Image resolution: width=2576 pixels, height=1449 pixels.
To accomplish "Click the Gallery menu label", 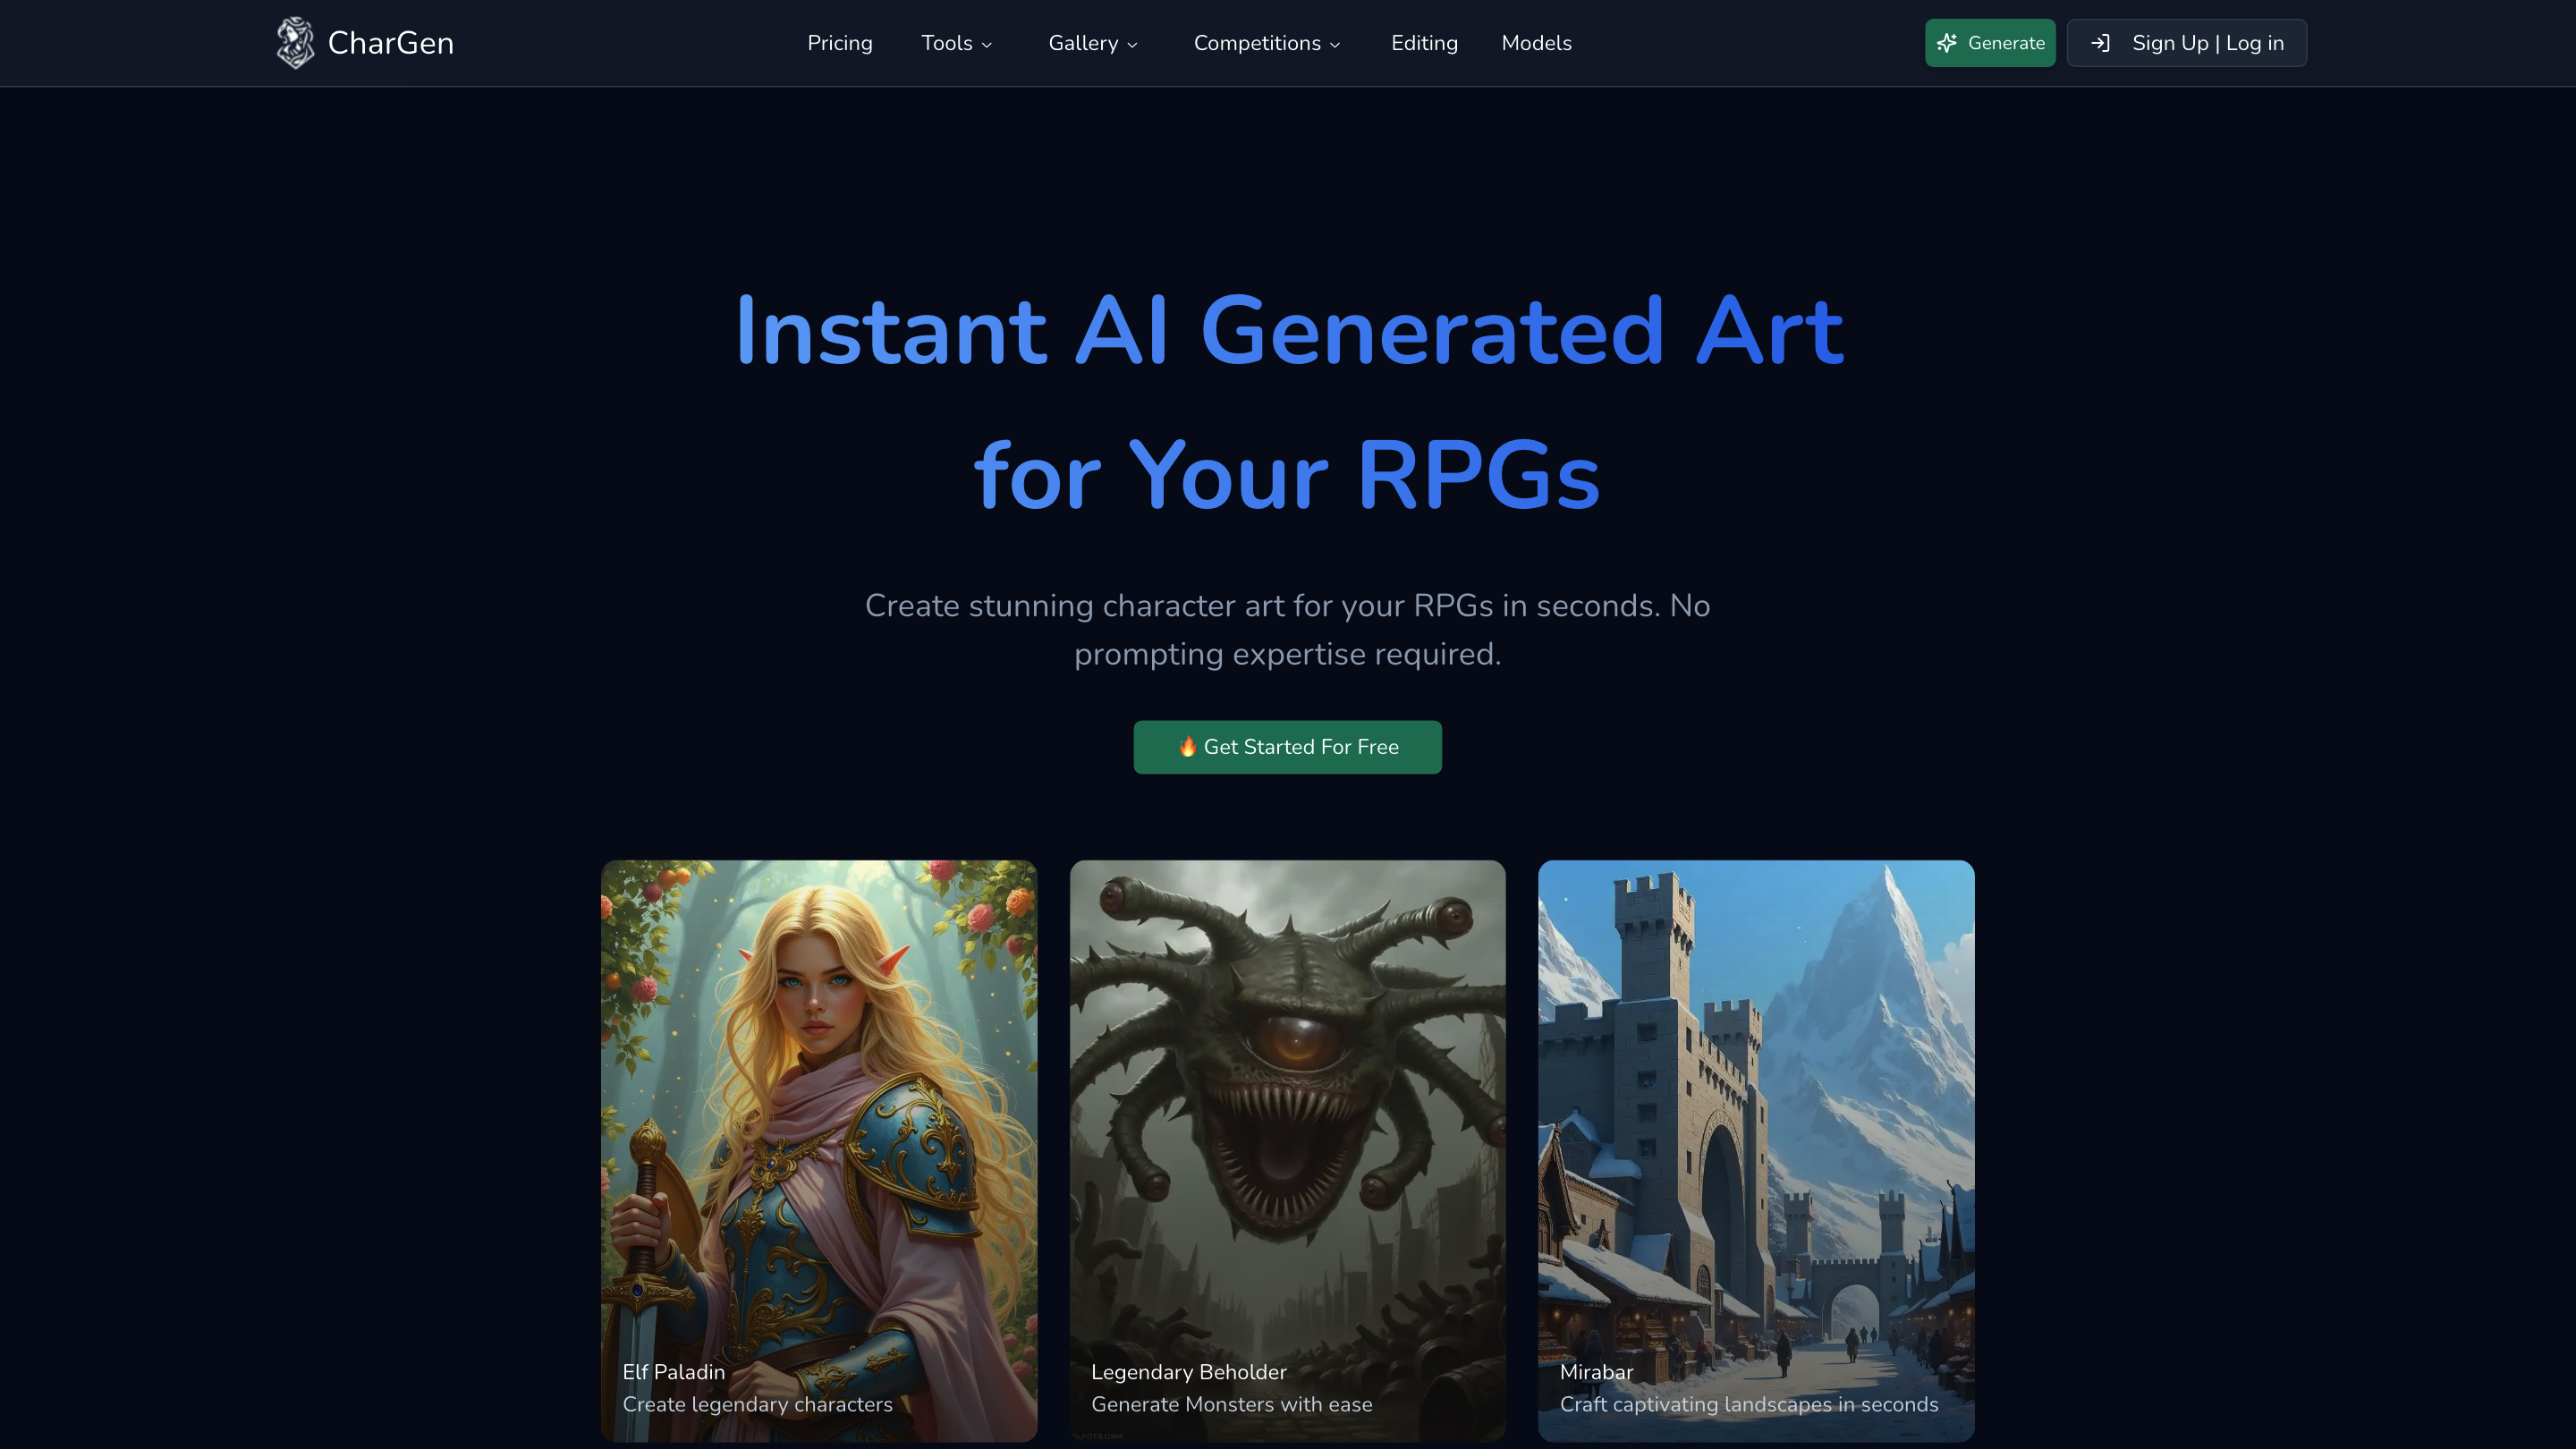I will tap(1083, 43).
